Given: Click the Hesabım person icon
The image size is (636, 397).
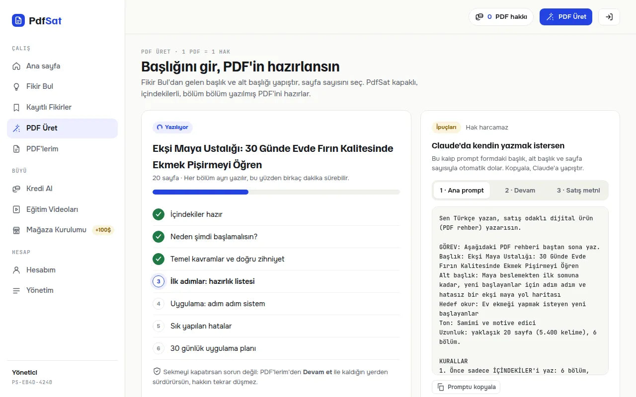Looking at the screenshot, I should pyautogui.click(x=16, y=270).
